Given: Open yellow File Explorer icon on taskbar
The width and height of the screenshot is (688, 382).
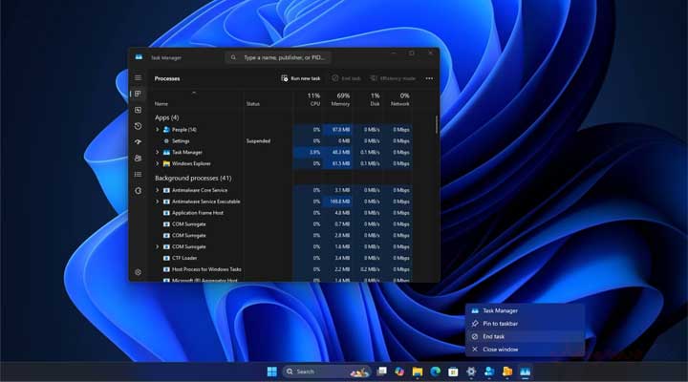Looking at the screenshot, I should pyautogui.click(x=418, y=371).
